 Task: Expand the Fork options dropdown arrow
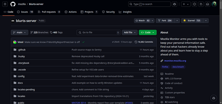(x=177, y=21)
